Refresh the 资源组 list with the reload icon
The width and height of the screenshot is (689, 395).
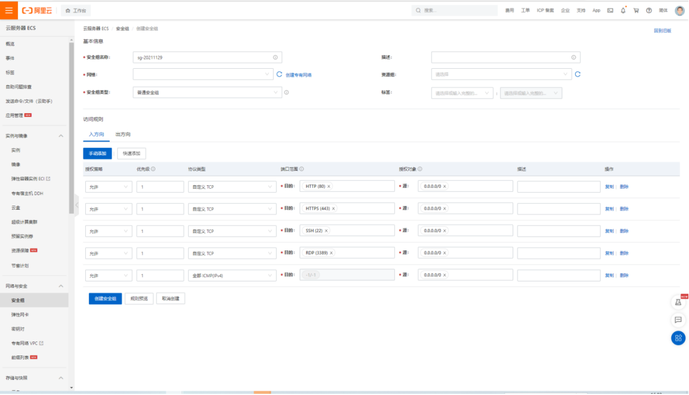(x=577, y=74)
